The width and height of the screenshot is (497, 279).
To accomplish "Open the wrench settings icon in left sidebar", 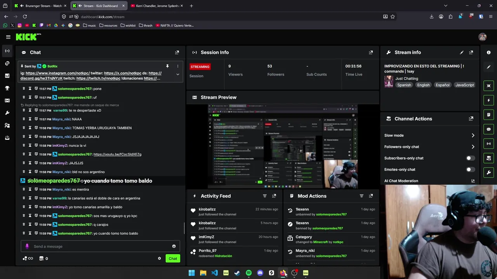I will (x=7, y=113).
